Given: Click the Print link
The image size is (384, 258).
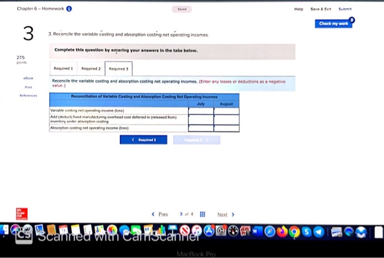Looking at the screenshot, I should click(28, 87).
